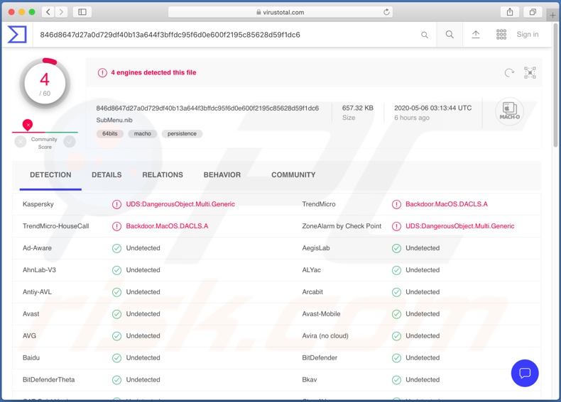Open the chat bubble button

pyautogui.click(x=525, y=373)
